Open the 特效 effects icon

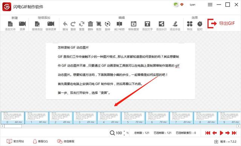click(190, 24)
